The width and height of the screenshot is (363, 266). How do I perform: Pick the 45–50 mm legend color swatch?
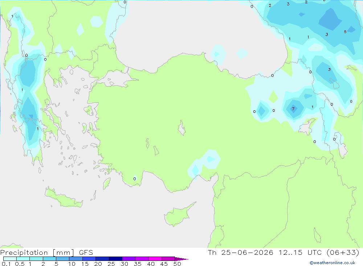(168, 259)
